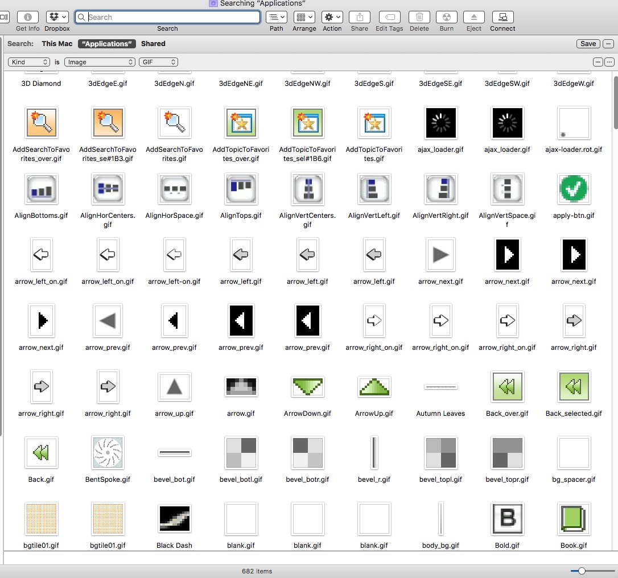This screenshot has height=578, width=618.
Task: Click the Eject toolbar icon
Action: click(473, 17)
